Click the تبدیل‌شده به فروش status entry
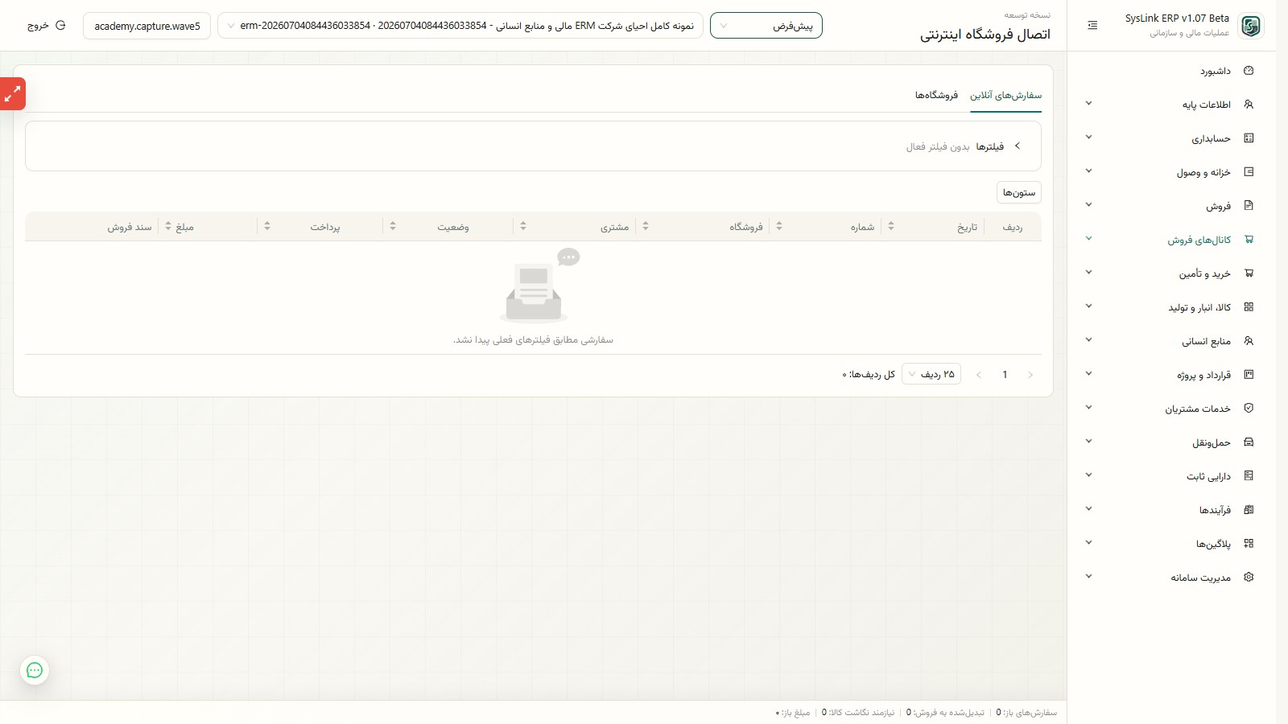The width and height of the screenshot is (1288, 724). coord(945,713)
